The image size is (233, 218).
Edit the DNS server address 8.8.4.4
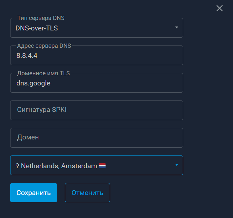pyautogui.click(x=97, y=55)
